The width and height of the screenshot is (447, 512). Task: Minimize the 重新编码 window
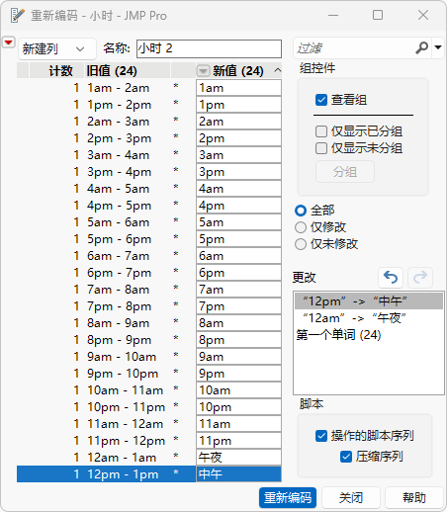pos(333,15)
